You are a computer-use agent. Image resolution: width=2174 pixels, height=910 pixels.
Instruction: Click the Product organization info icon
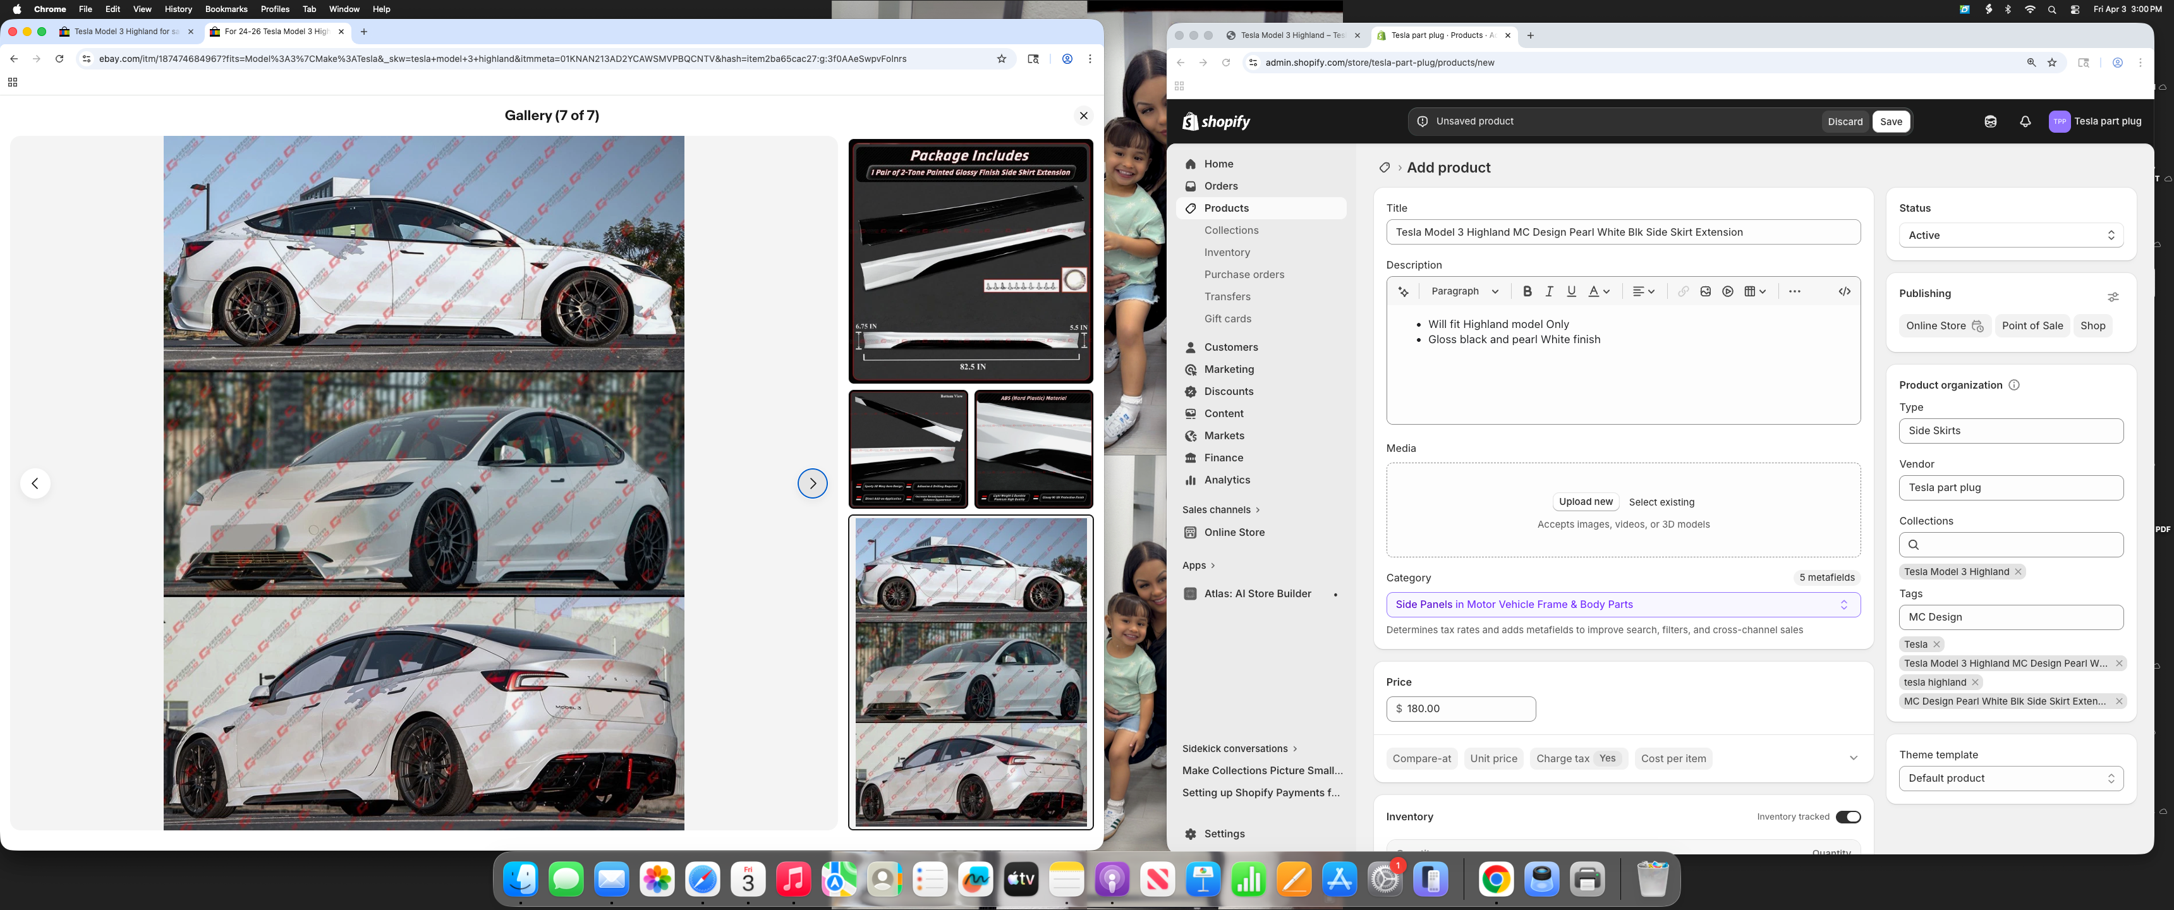coord(2013,385)
